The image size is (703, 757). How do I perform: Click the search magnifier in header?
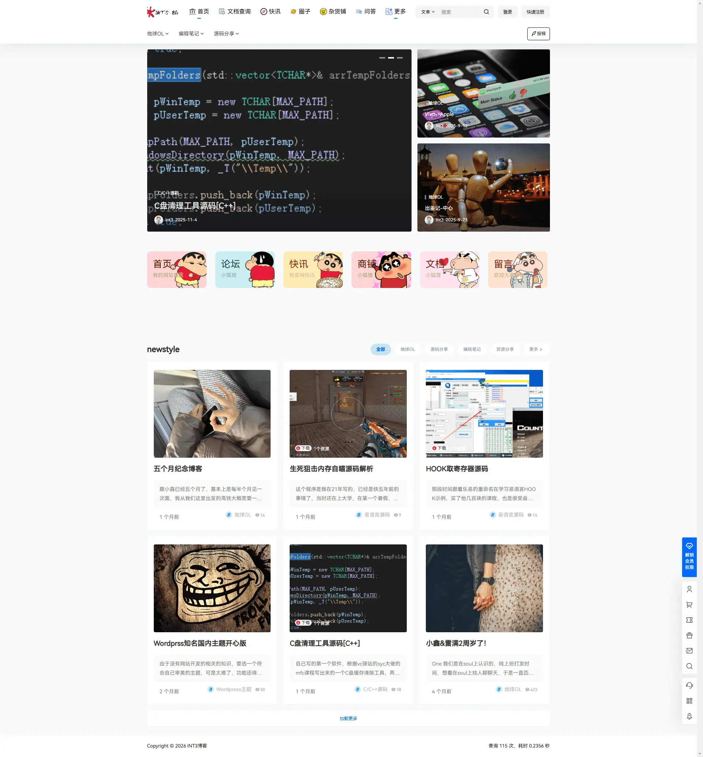[x=486, y=12]
